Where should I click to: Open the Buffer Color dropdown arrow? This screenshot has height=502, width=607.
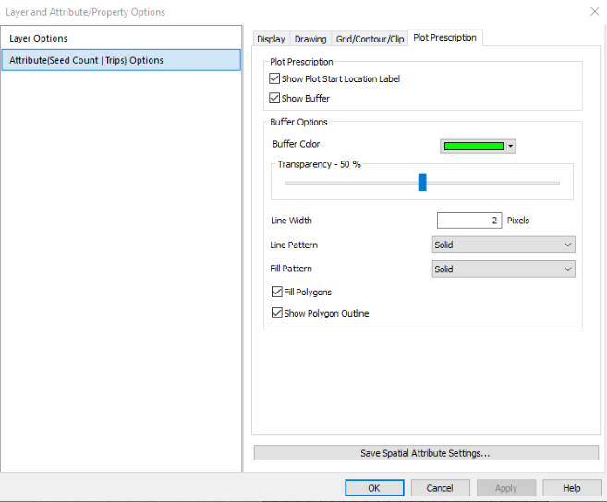pyautogui.click(x=510, y=146)
